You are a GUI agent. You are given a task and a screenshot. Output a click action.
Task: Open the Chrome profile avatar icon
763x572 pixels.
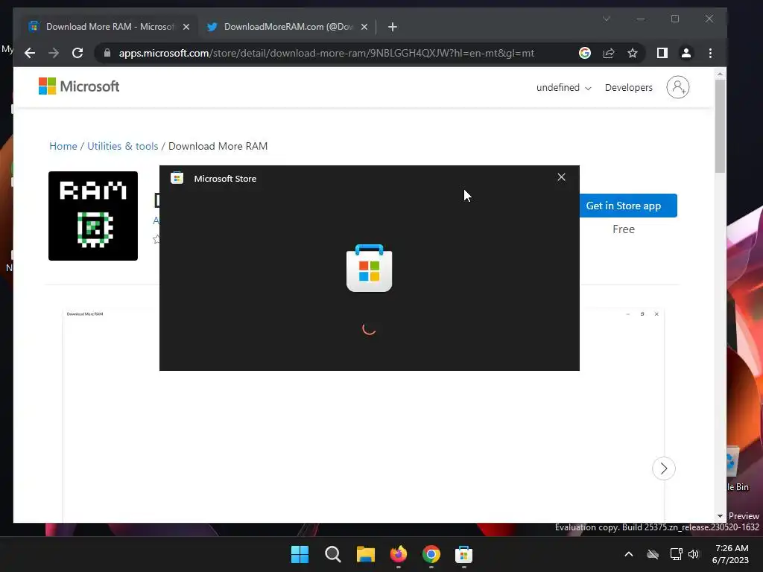click(x=686, y=53)
